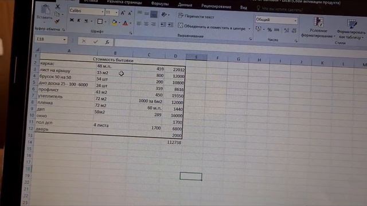The height and width of the screenshot is (206, 367).
Task: Click the Paste (Вставить) clipboard icon
Action: click(45, 10)
